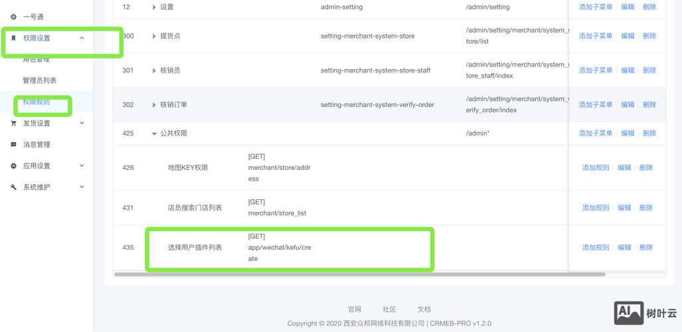This screenshot has height=332, width=682.
Task: Expand the 核销订单 row triangle
Action: (x=154, y=105)
